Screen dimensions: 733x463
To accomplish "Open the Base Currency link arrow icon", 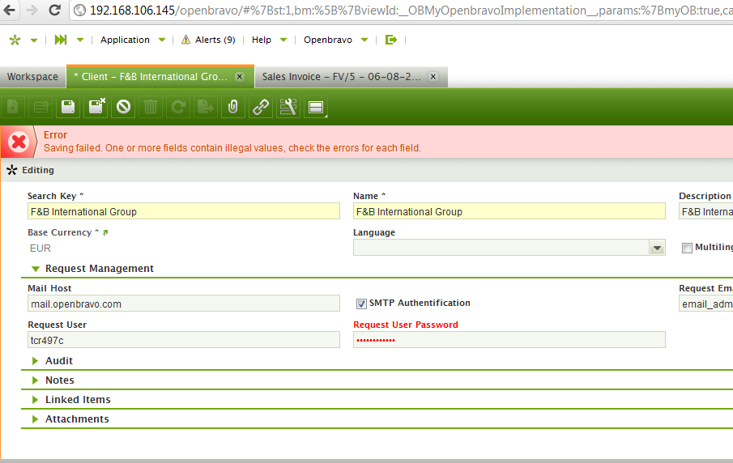I will pyautogui.click(x=105, y=232).
